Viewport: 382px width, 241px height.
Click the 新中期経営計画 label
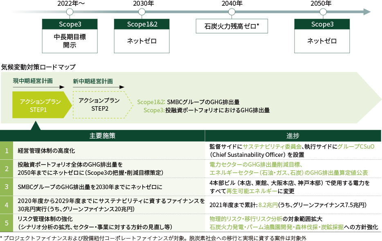pos(93,81)
